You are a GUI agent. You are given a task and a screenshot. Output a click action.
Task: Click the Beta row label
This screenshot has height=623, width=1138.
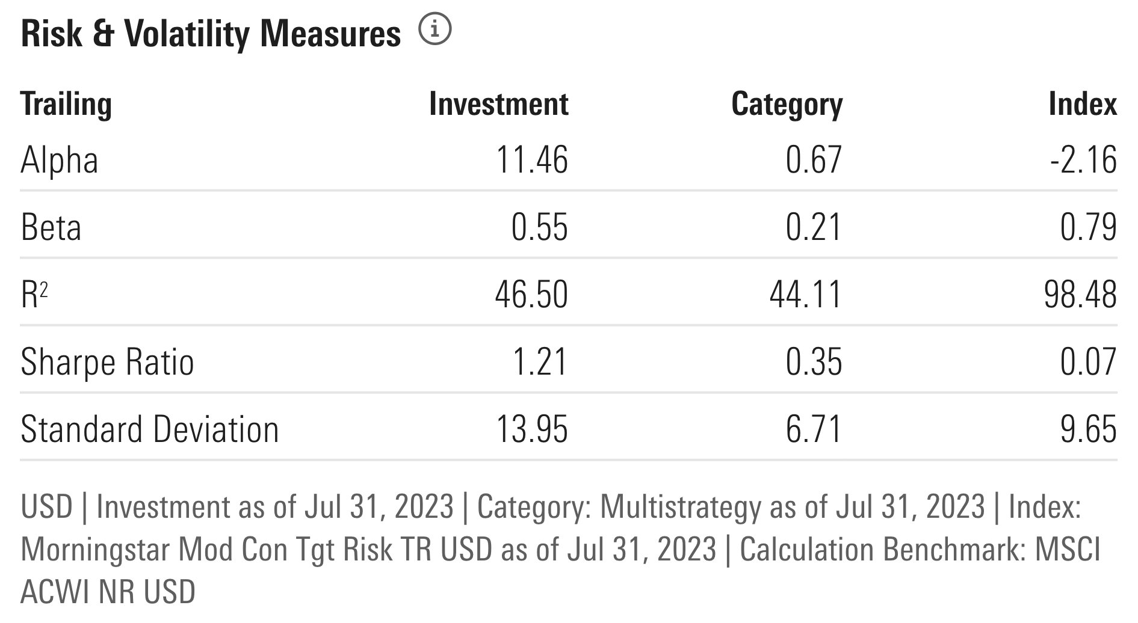[51, 228]
